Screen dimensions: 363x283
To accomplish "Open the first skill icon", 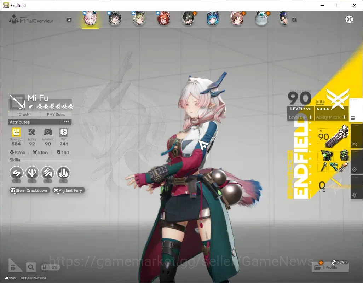I will pyautogui.click(x=16, y=173).
